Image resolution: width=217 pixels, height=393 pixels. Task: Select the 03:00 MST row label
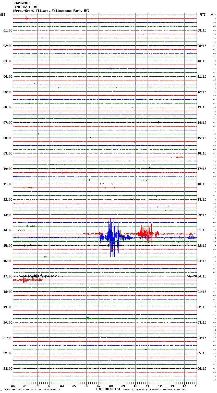click(x=8, y=61)
